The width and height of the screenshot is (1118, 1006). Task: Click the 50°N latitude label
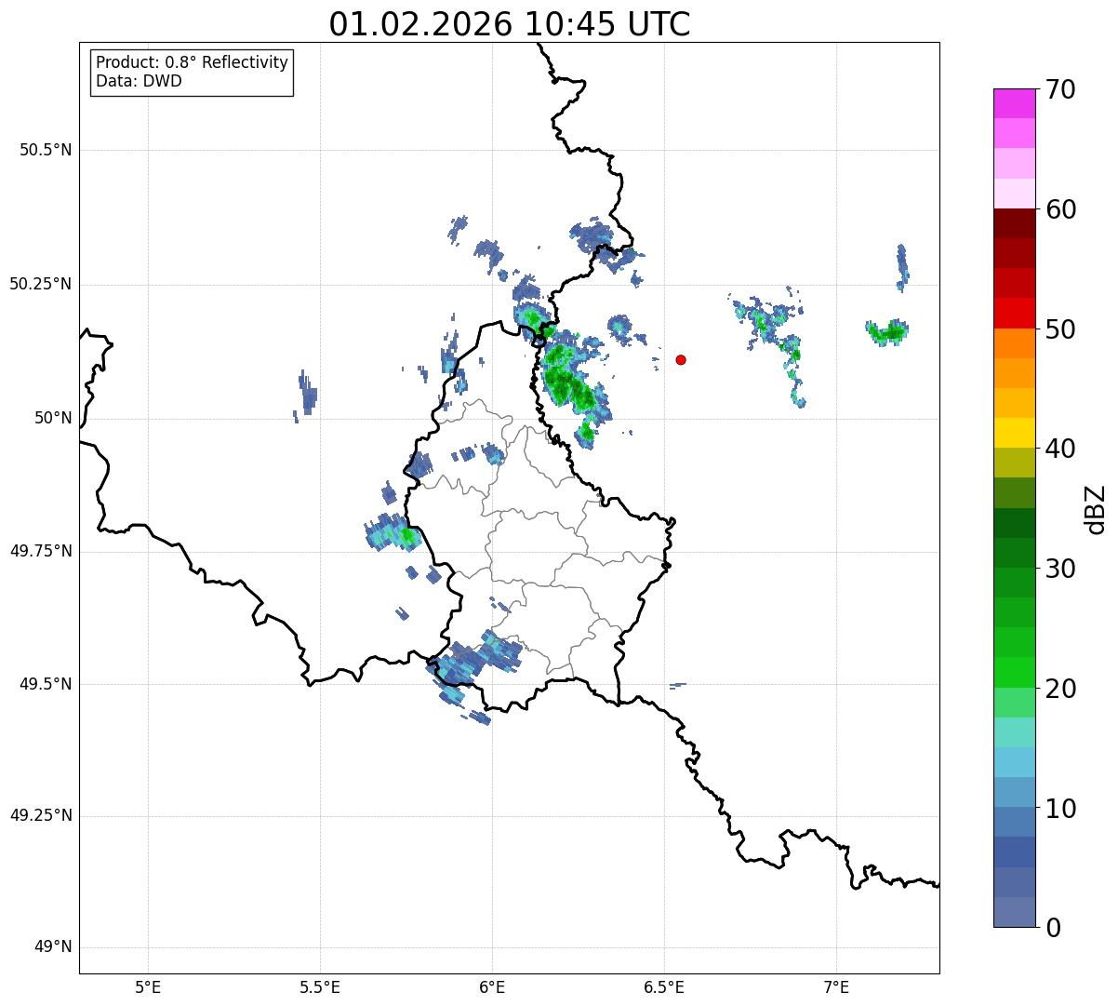pos(53,418)
